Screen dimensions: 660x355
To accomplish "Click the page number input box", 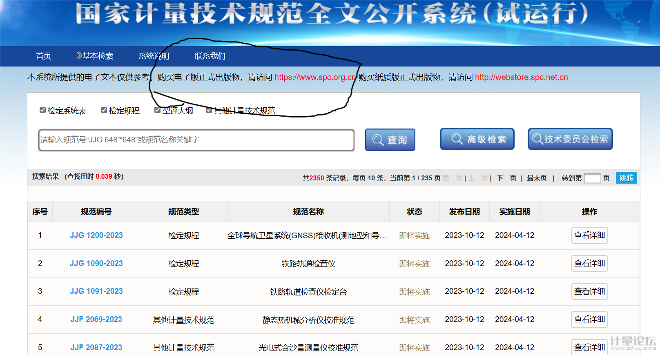I will click(x=592, y=178).
